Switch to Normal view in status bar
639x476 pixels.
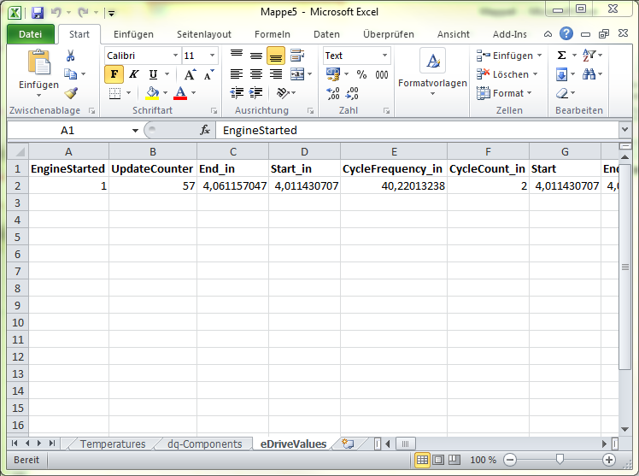(422, 460)
